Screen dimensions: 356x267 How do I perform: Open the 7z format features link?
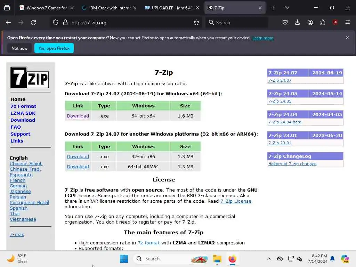(x=148, y=243)
